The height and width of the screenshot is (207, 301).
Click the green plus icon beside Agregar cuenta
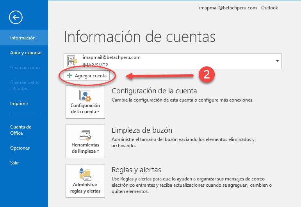pyautogui.click(x=70, y=76)
